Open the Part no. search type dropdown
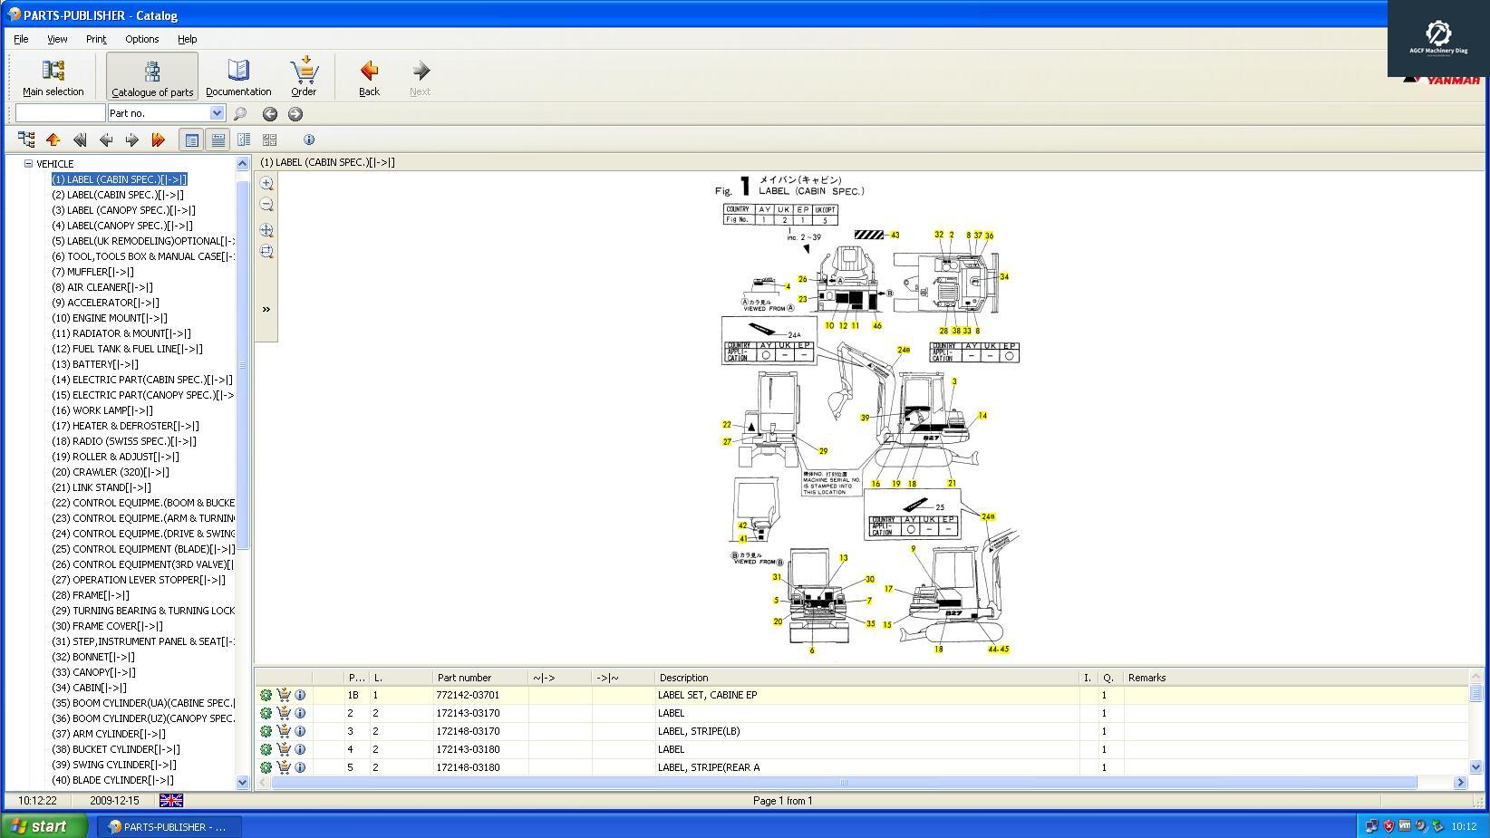The height and width of the screenshot is (838, 1490). (217, 113)
